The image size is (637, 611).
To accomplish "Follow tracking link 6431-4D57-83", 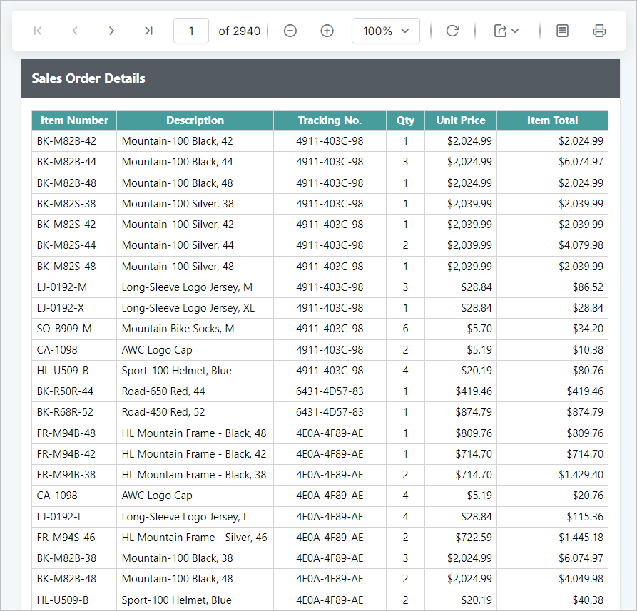I will (x=330, y=391).
